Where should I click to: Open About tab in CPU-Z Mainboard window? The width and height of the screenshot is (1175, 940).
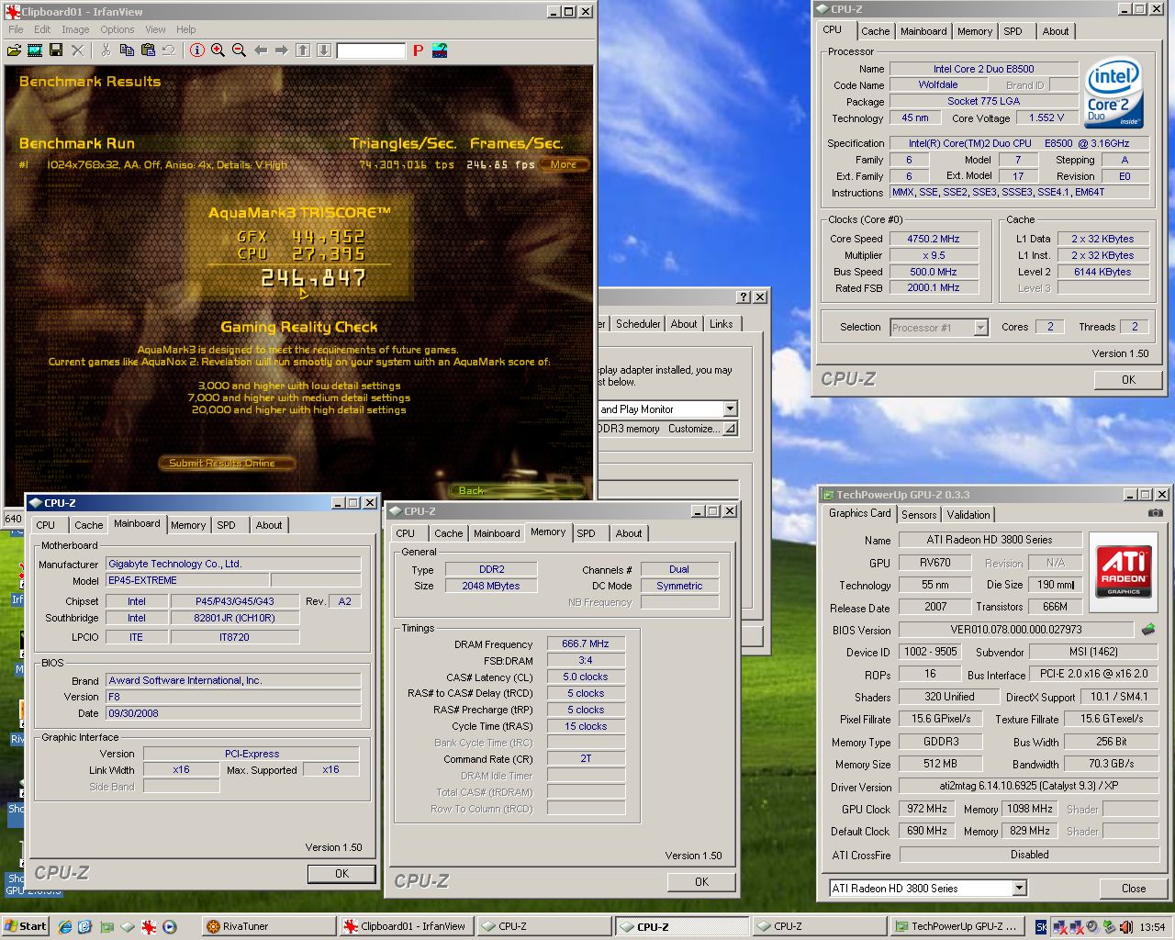[269, 525]
